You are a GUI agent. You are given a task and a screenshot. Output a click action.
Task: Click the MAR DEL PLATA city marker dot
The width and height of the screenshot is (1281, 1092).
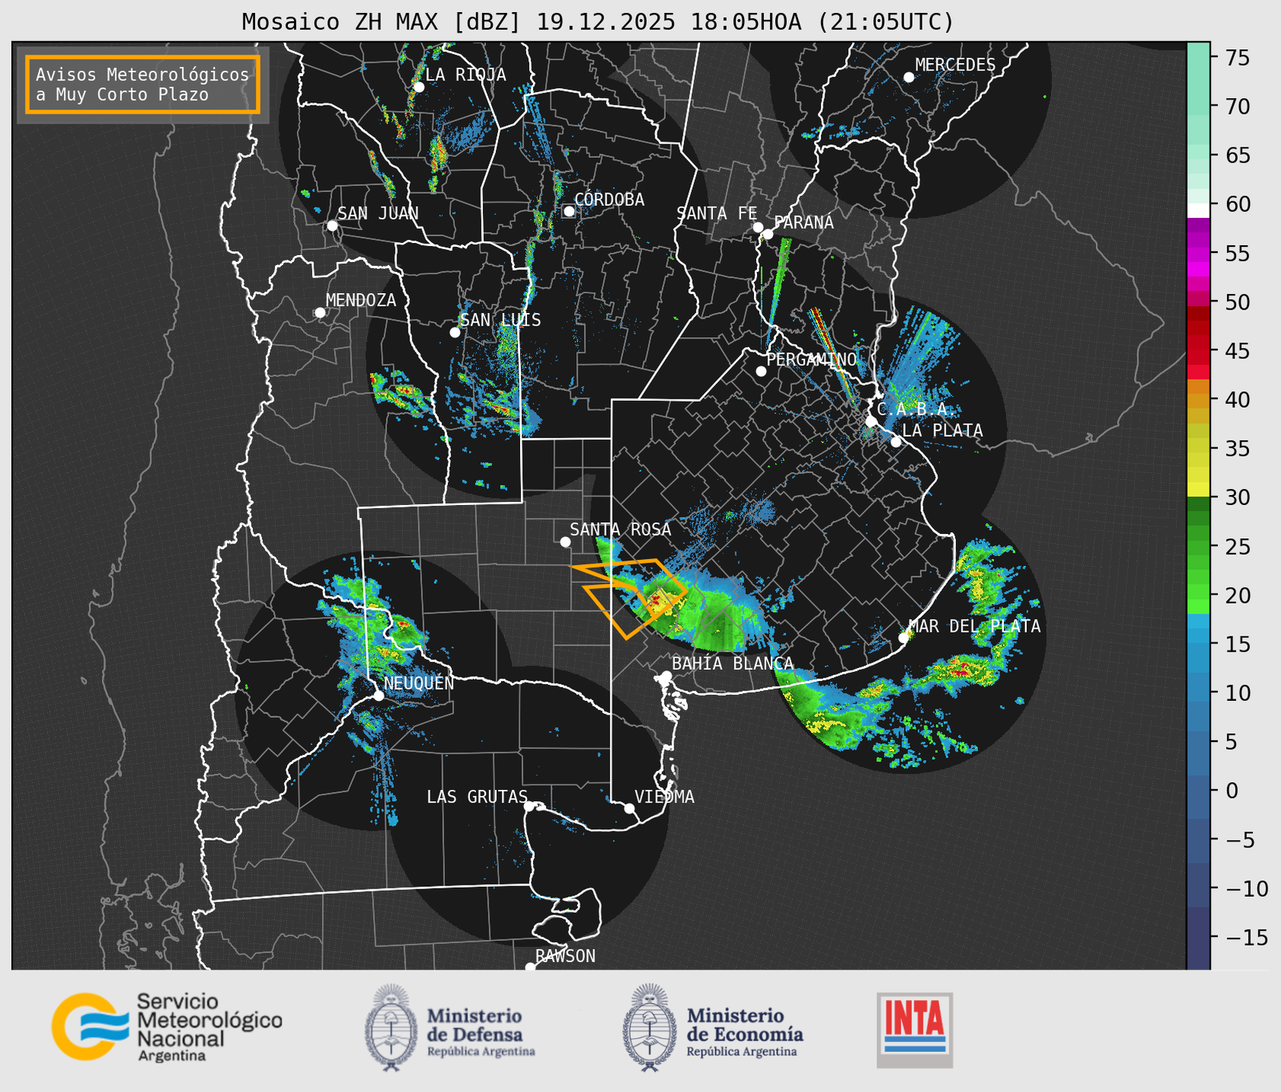[903, 638]
